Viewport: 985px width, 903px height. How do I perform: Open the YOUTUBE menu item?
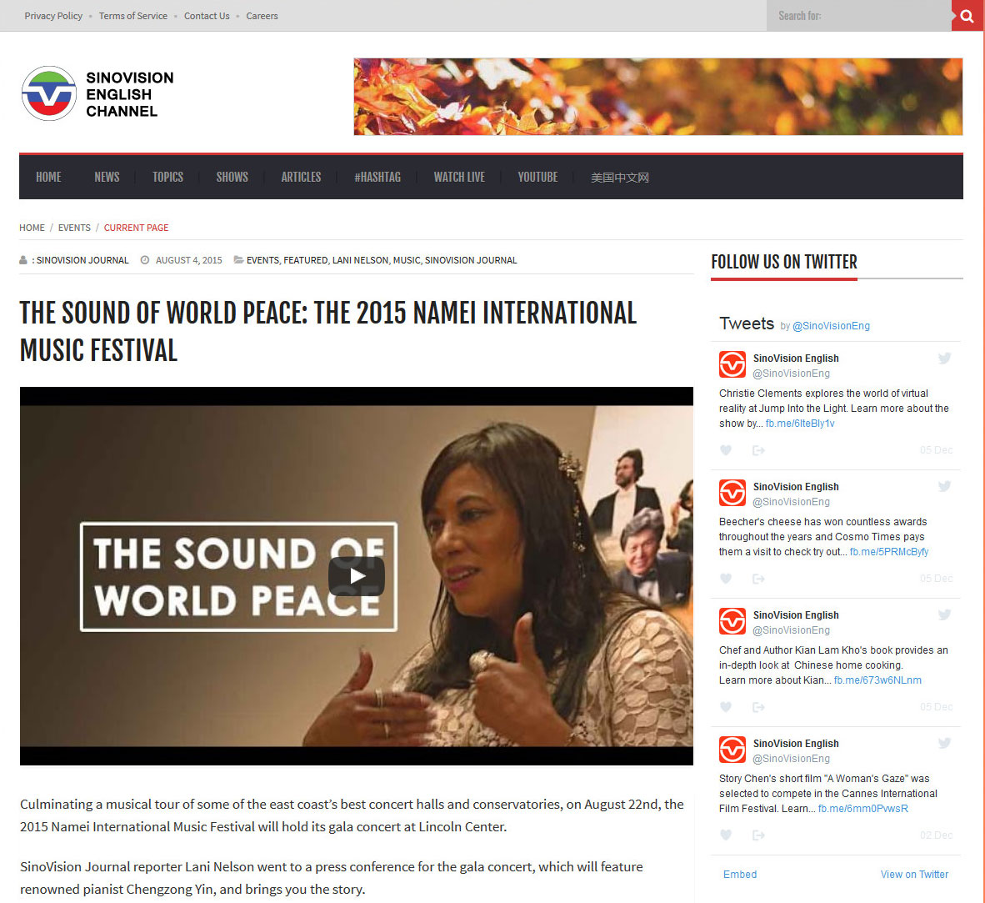point(537,178)
